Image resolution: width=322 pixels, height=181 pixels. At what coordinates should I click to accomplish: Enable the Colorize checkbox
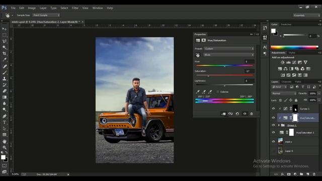click(218, 92)
